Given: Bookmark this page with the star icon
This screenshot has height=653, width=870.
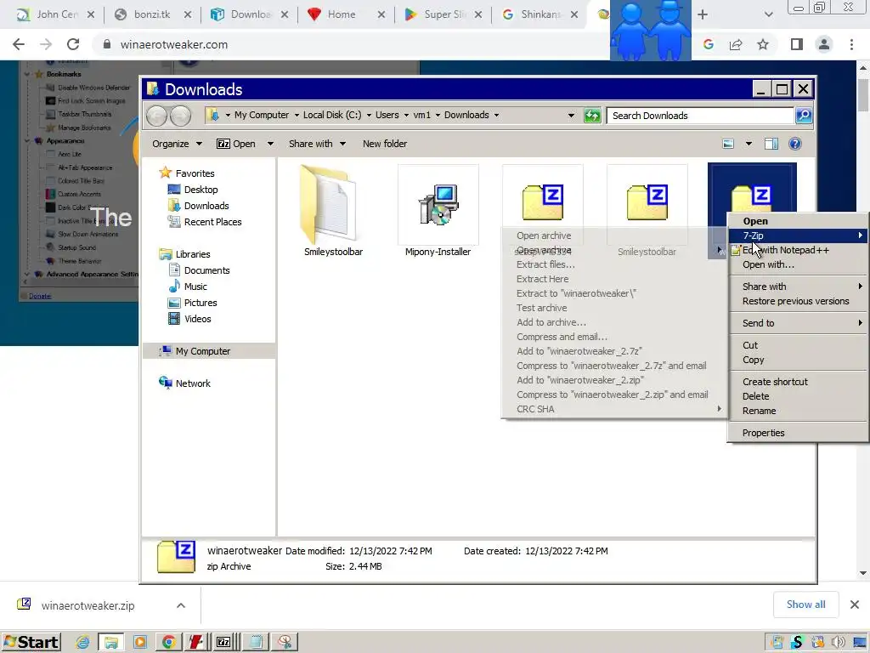Looking at the screenshot, I should pyautogui.click(x=763, y=44).
